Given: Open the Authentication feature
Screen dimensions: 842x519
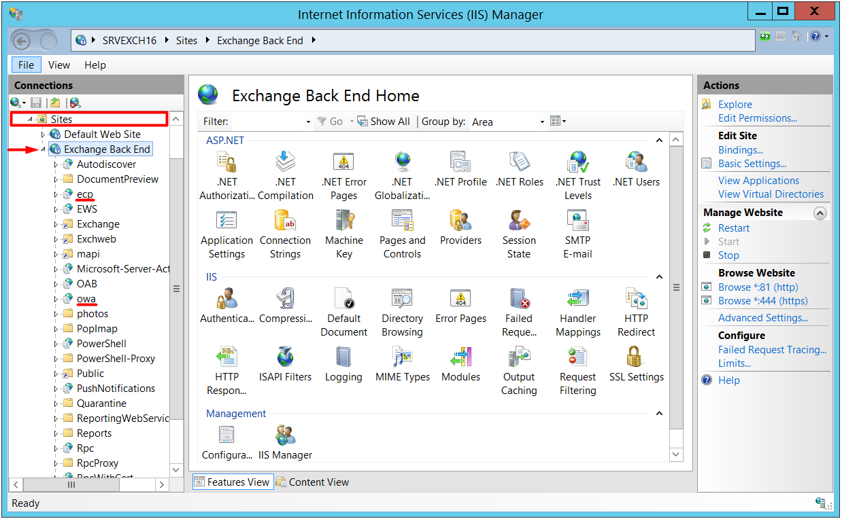Looking at the screenshot, I should coord(226,306).
